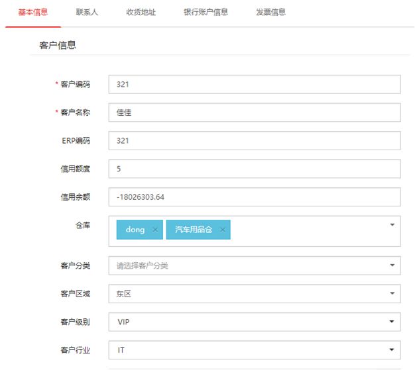Click the ERP编码 input field
This screenshot has width=415, height=370.
click(255, 140)
